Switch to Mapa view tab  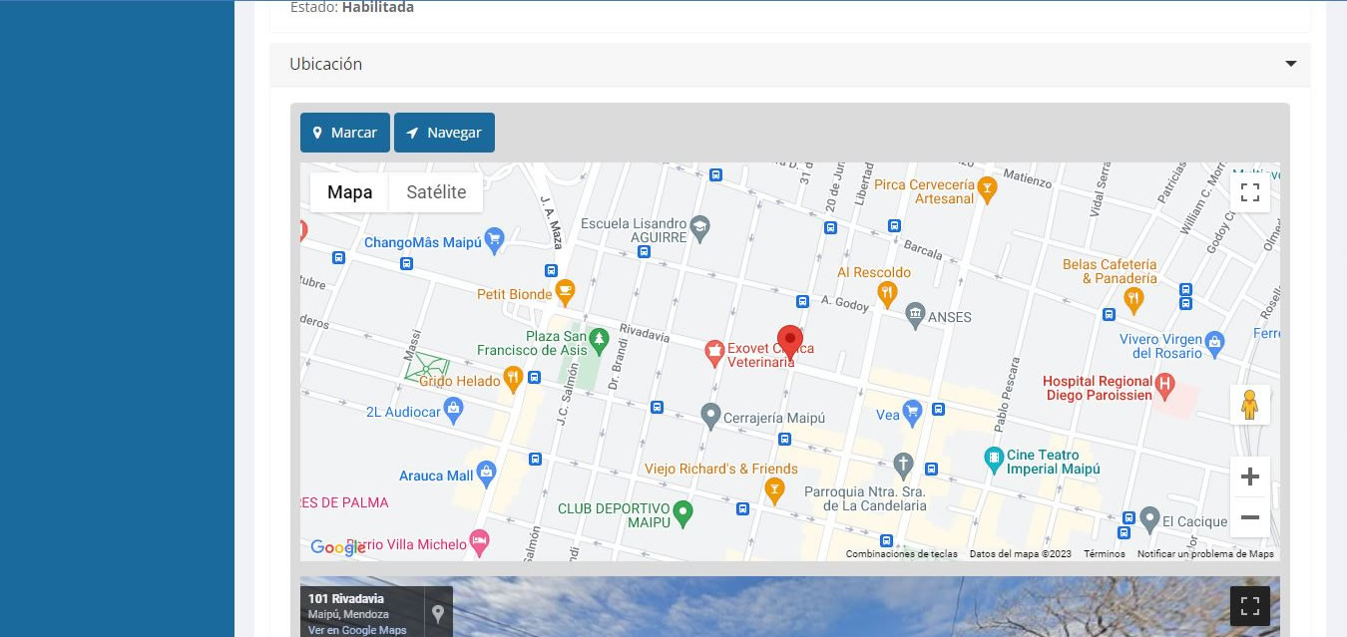(349, 192)
